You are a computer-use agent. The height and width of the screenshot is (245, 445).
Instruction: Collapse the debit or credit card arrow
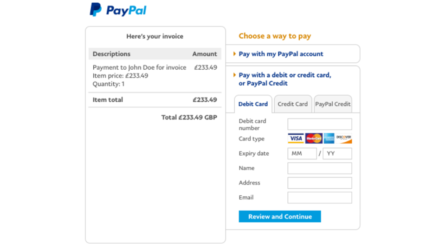point(235,75)
